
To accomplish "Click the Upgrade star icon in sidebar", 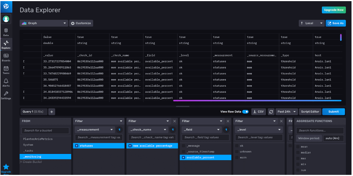I will pyautogui.click(x=6, y=167).
